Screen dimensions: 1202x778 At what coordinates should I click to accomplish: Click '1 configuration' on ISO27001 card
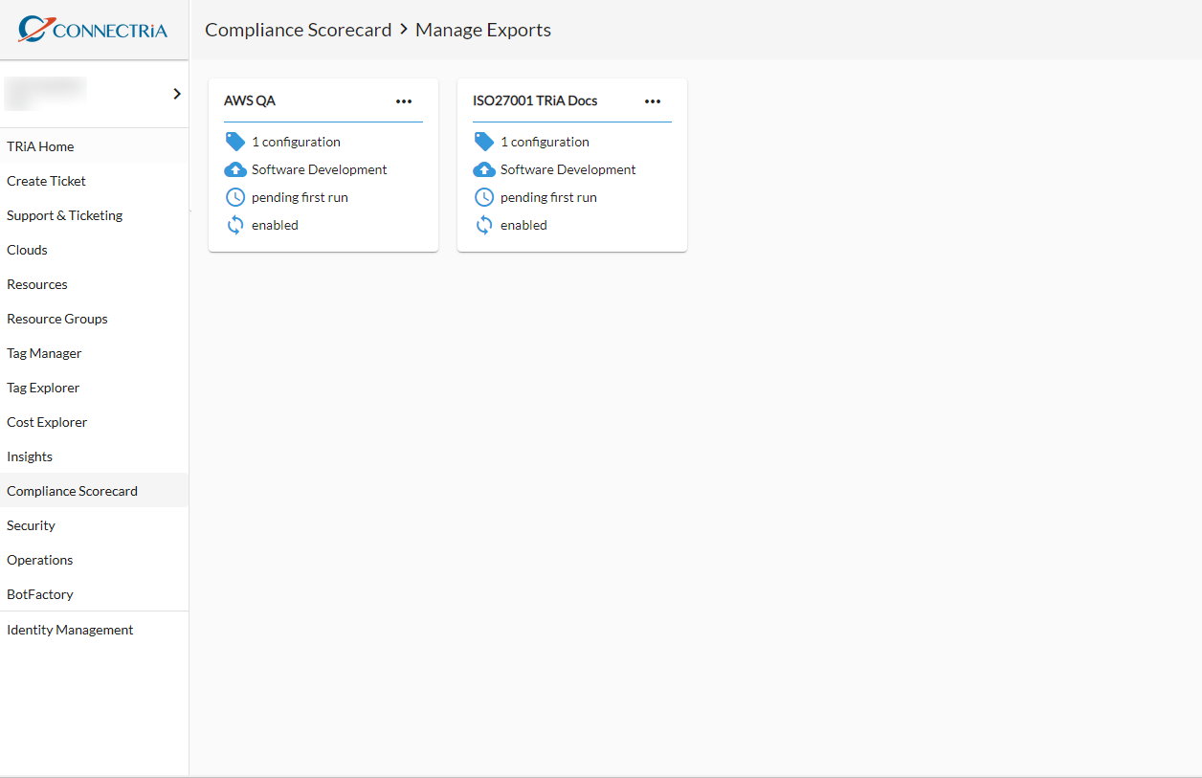545,142
